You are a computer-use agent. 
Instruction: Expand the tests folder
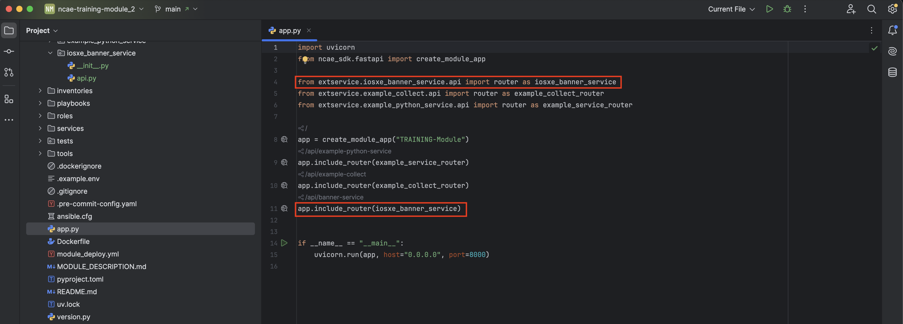click(x=40, y=141)
